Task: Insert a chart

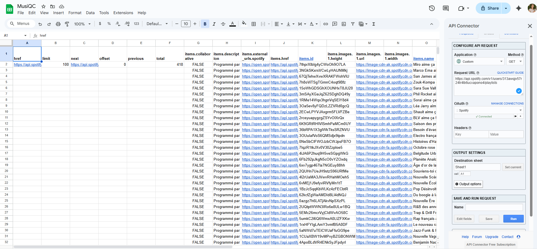Action: pyautogui.click(x=344, y=24)
